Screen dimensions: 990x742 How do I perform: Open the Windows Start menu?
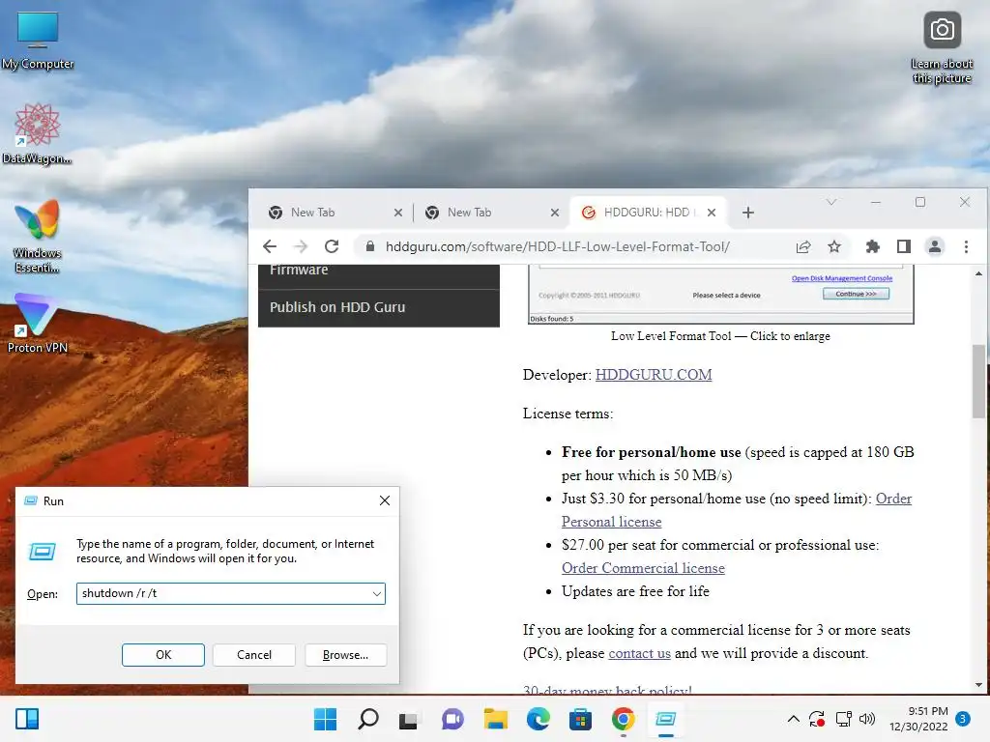click(325, 719)
